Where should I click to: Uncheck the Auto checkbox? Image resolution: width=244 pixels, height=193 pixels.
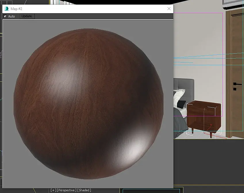point(5,16)
